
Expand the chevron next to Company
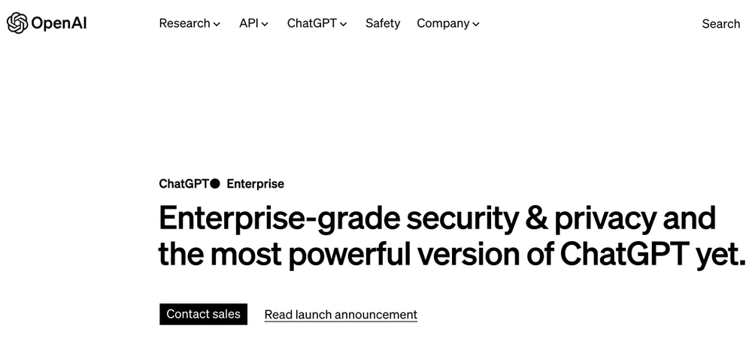tap(476, 24)
